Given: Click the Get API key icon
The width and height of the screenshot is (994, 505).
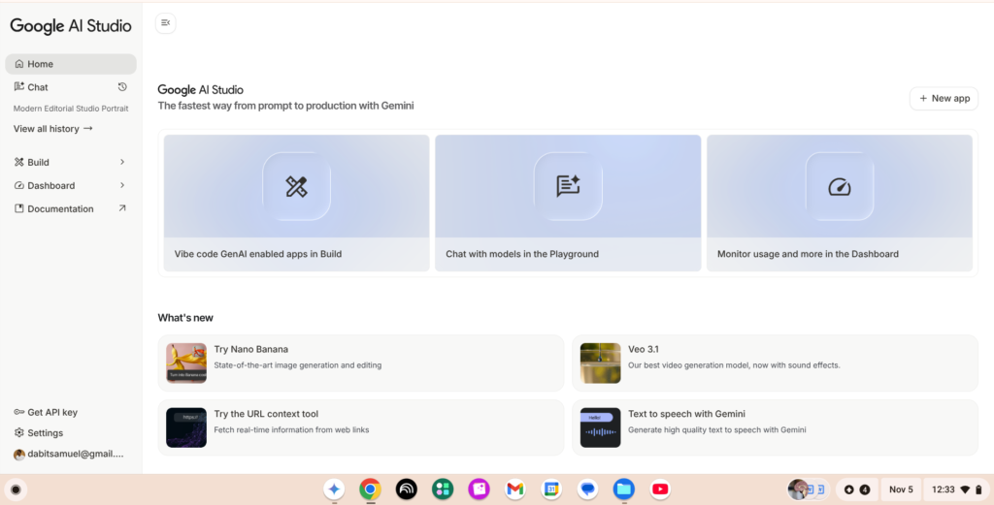Looking at the screenshot, I should coord(19,412).
